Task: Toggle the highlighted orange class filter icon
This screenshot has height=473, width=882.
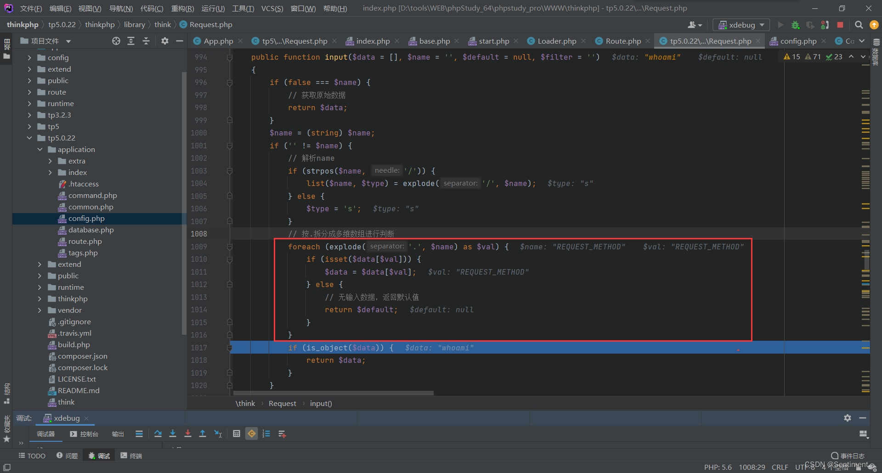Action: tap(252, 434)
